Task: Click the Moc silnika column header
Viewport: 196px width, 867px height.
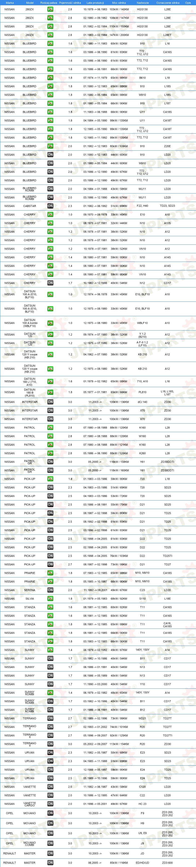Action: [119, 3]
